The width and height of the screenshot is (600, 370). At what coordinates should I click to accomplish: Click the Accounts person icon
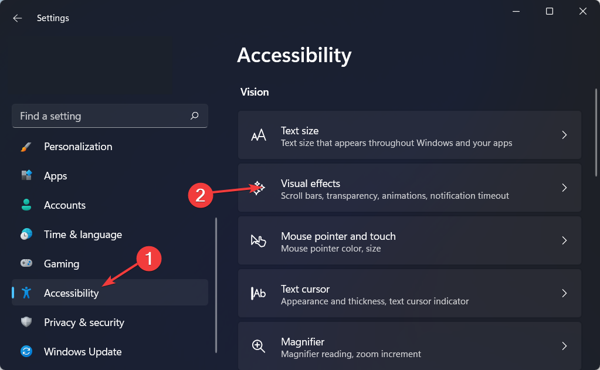point(26,205)
